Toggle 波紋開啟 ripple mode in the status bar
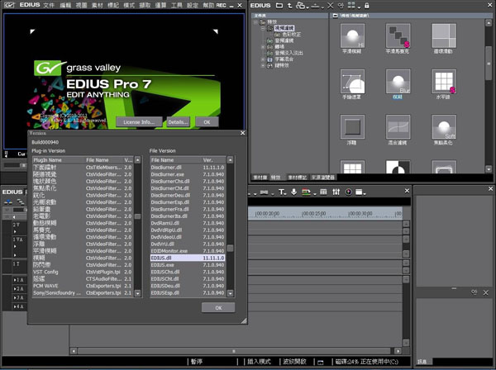The height and width of the screenshot is (370, 496). [294, 362]
